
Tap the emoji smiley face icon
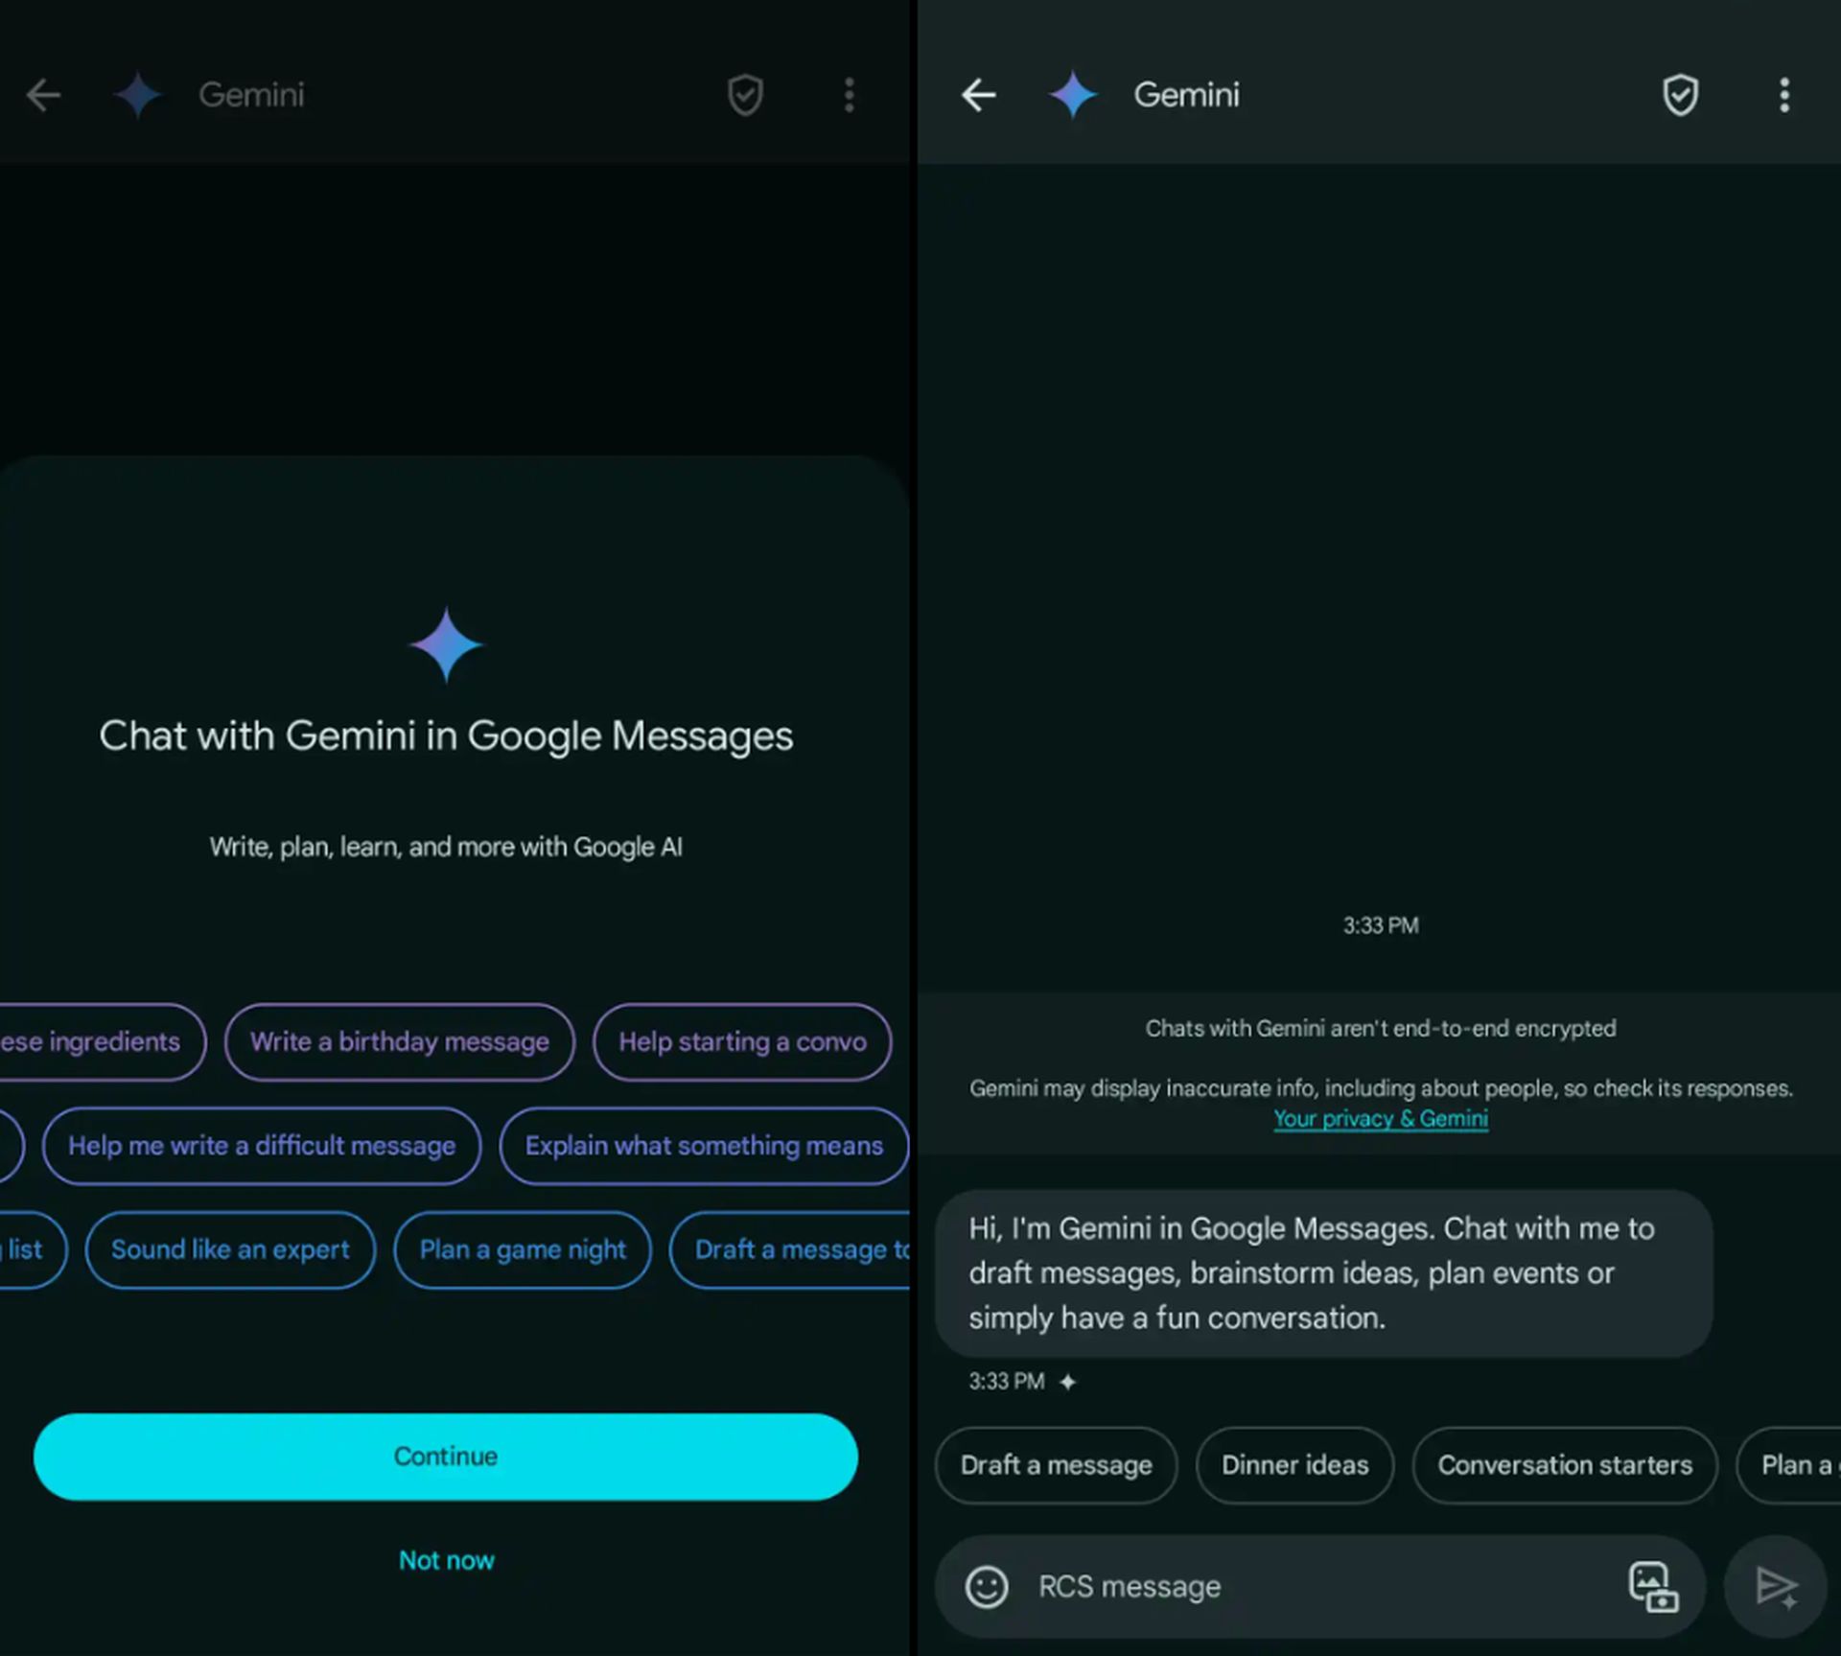[988, 1586]
